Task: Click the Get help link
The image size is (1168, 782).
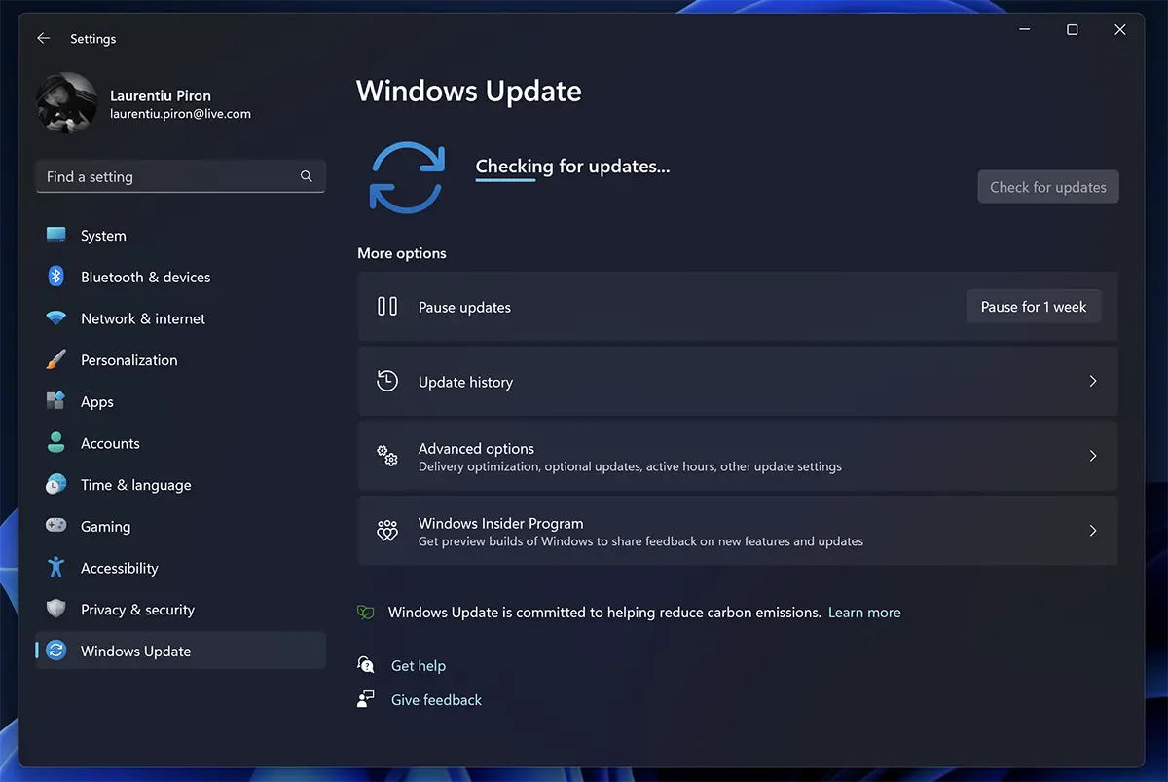Action: [419, 666]
